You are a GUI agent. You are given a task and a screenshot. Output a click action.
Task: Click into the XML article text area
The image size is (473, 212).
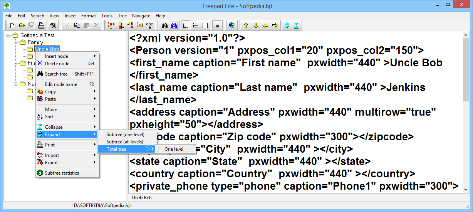pos(295,113)
